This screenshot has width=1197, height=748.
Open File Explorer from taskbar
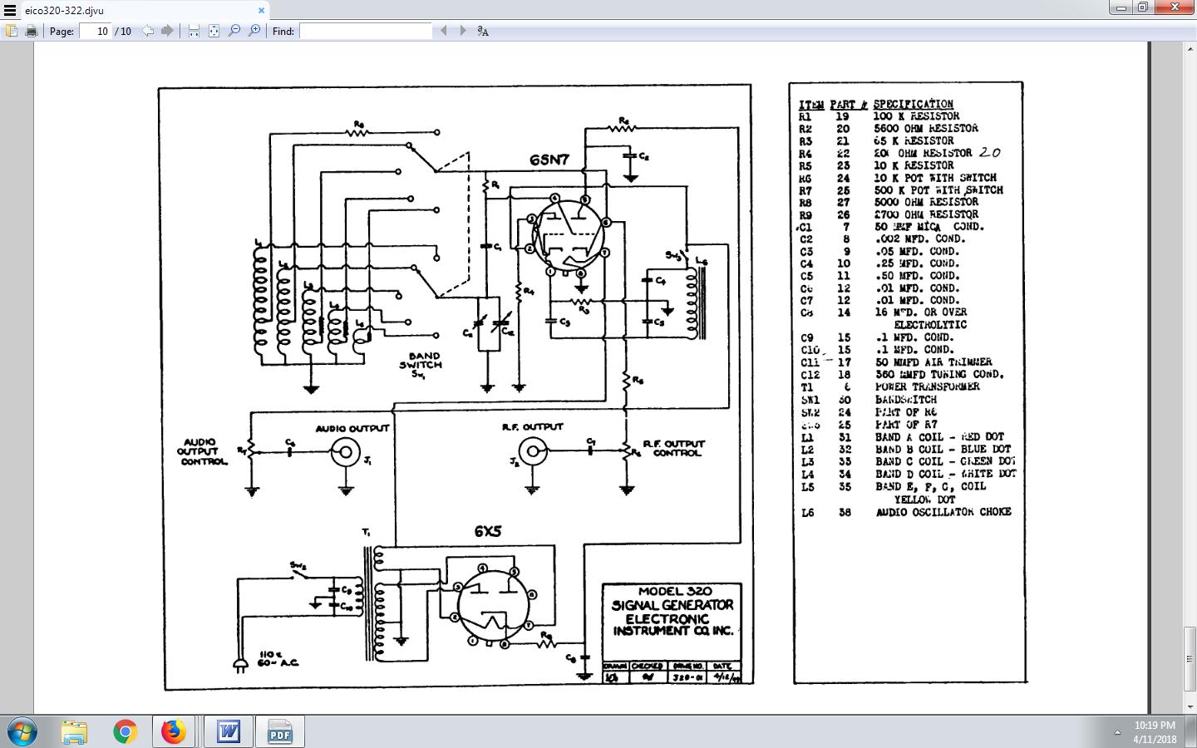[x=74, y=731]
